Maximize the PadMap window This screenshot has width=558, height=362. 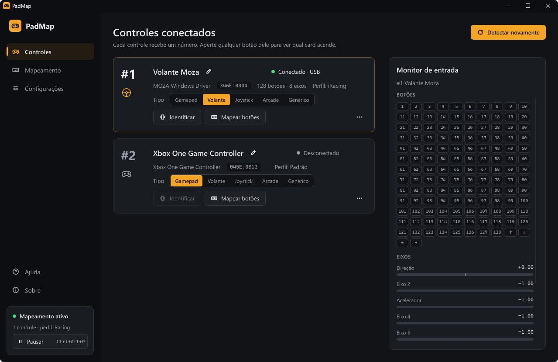click(528, 6)
